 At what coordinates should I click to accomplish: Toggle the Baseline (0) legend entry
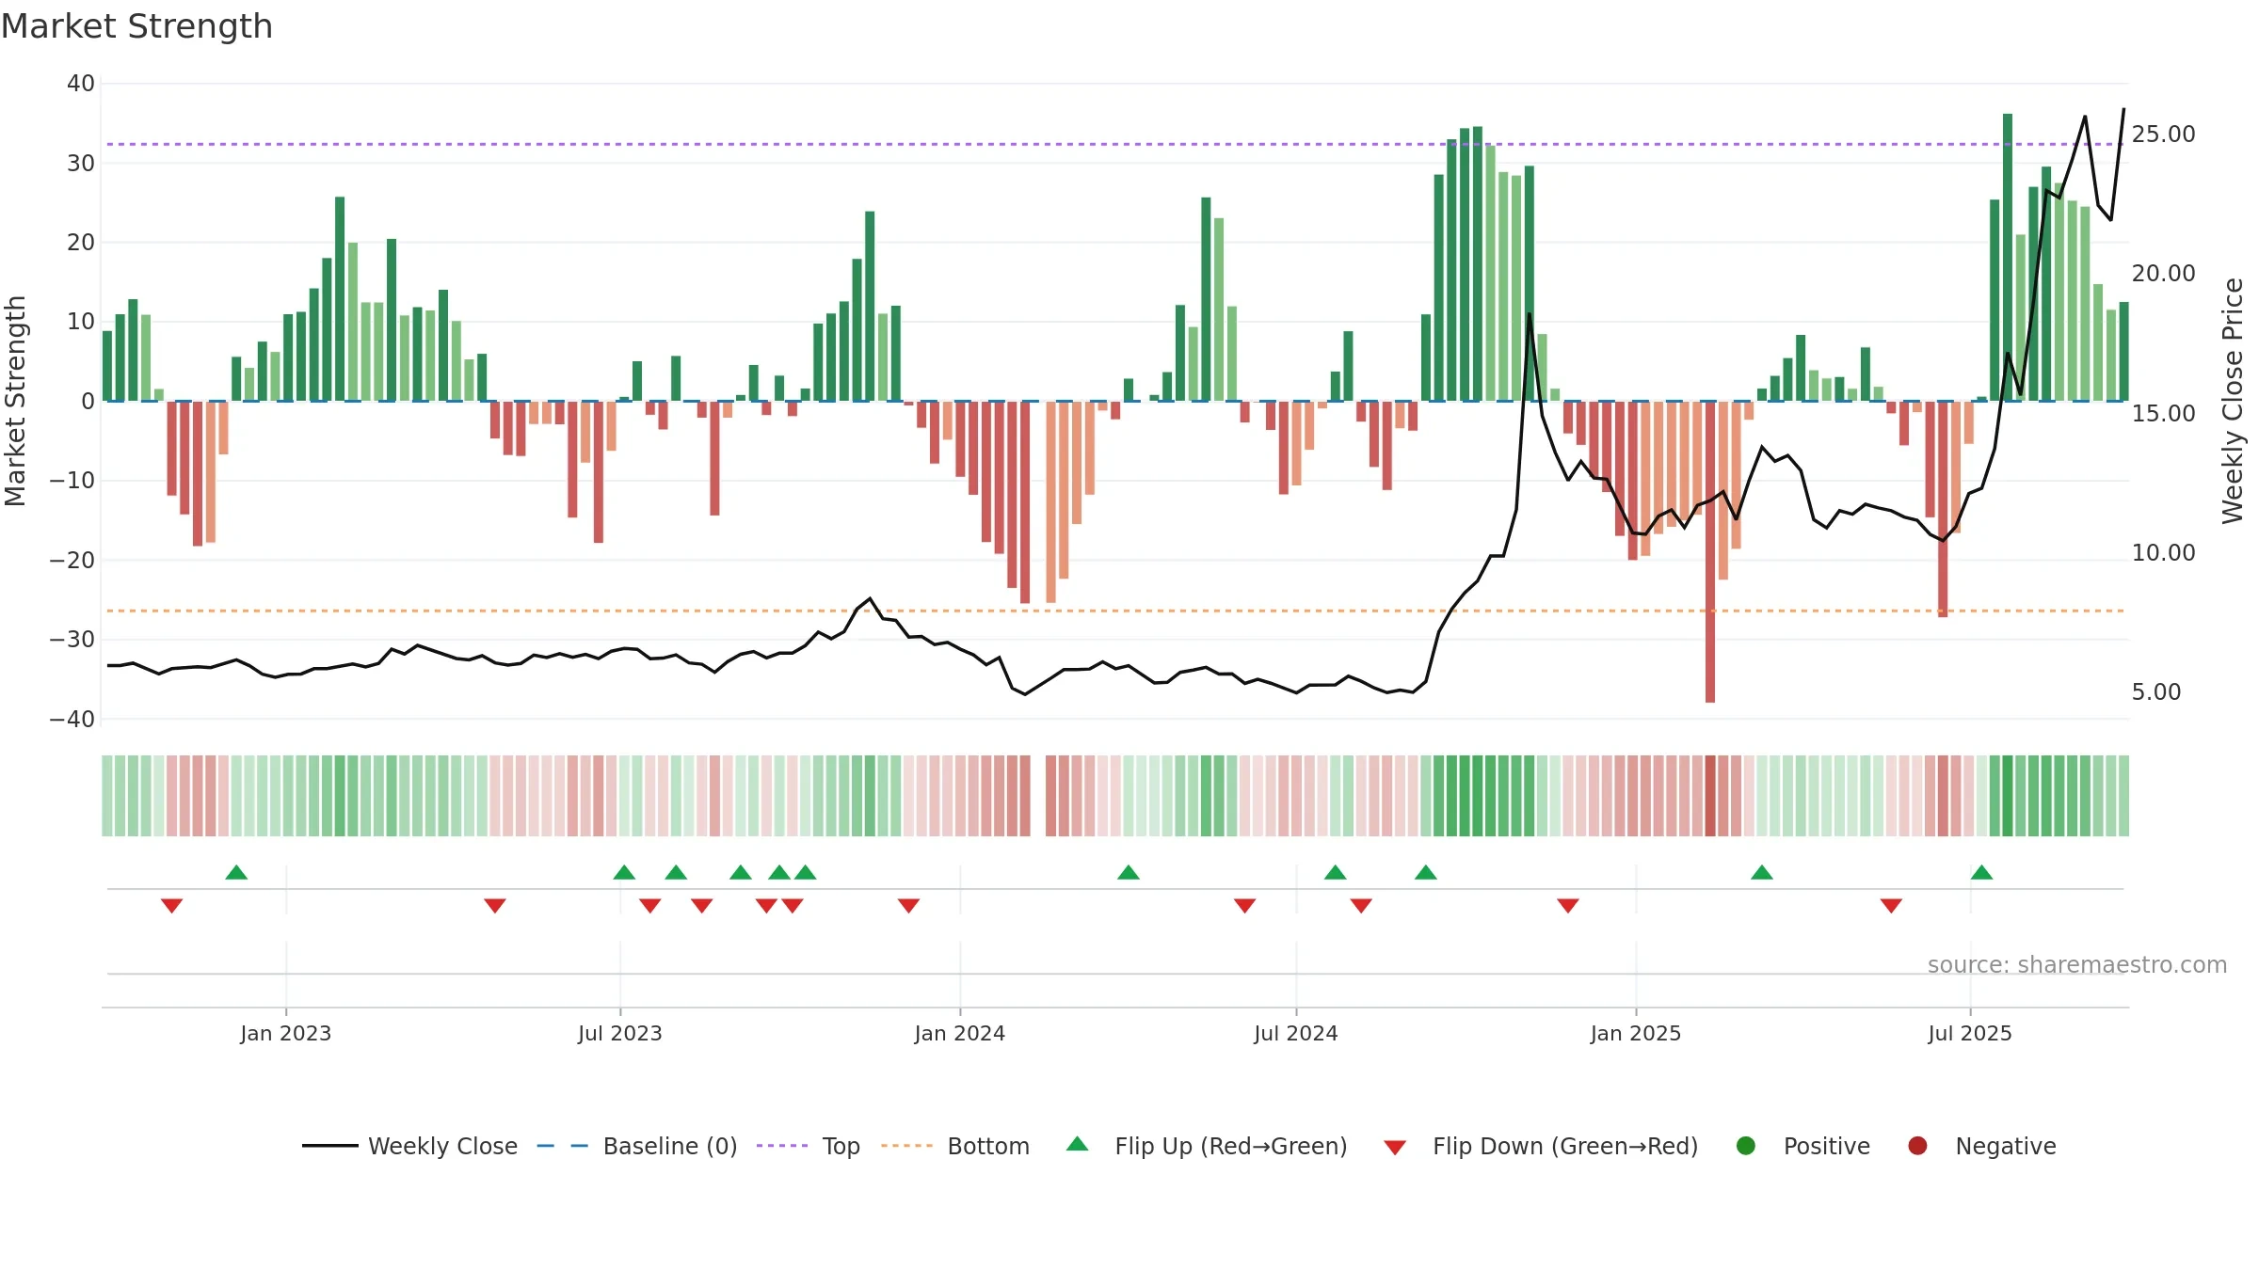[636, 1146]
